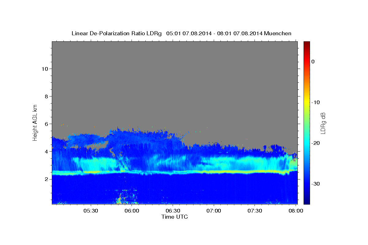Click the 07:00 time tick label

click(x=214, y=211)
